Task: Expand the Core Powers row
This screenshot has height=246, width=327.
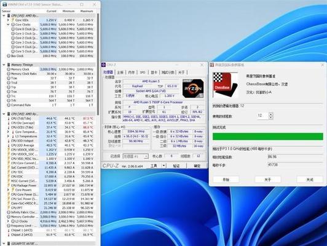Action: tap(8, 190)
